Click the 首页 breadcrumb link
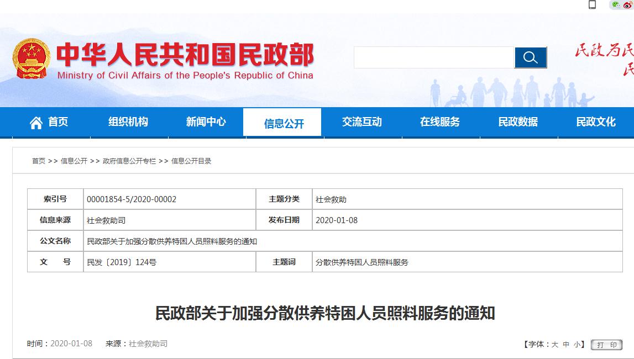 click(39, 161)
